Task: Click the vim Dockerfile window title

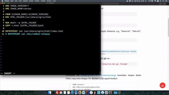Action: click(50, 3)
